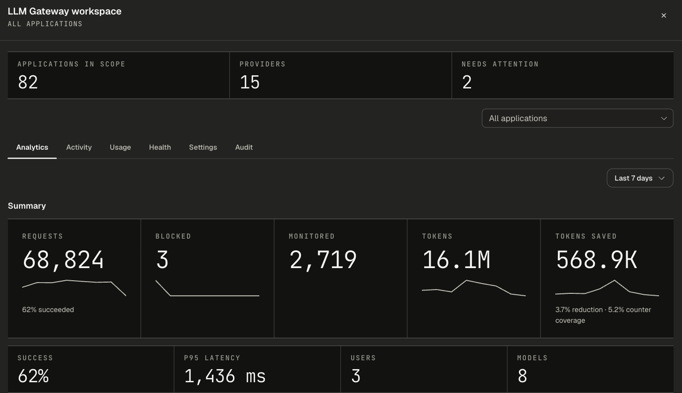Click the P95 Latency 1,436 ms value
The width and height of the screenshot is (682, 393).
click(225, 376)
